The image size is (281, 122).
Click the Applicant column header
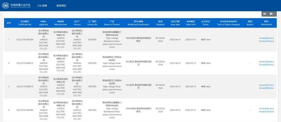point(43,23)
